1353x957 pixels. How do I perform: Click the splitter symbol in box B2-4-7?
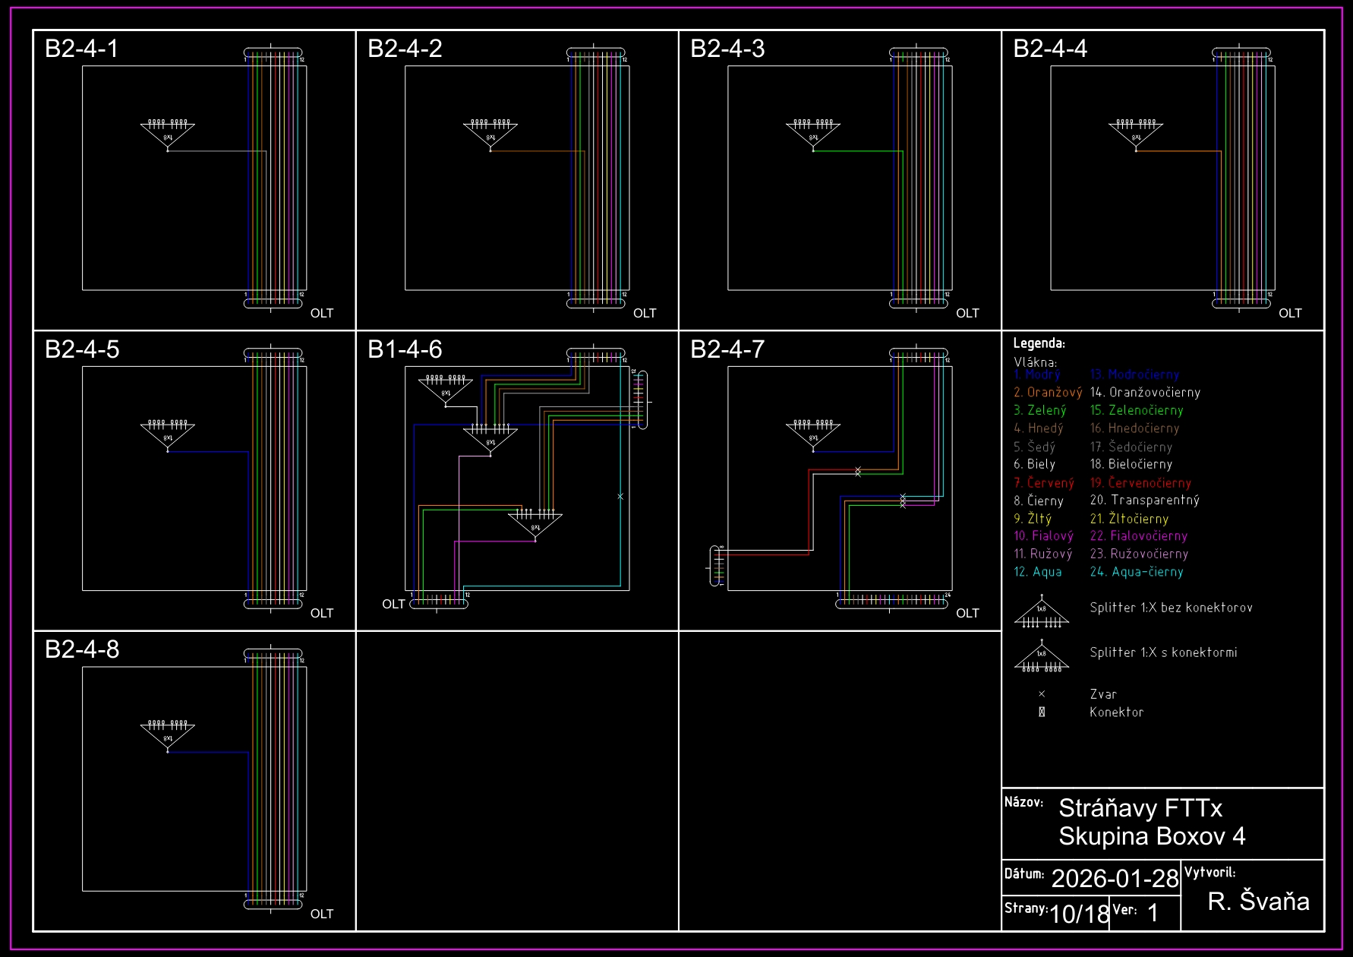[x=813, y=434]
